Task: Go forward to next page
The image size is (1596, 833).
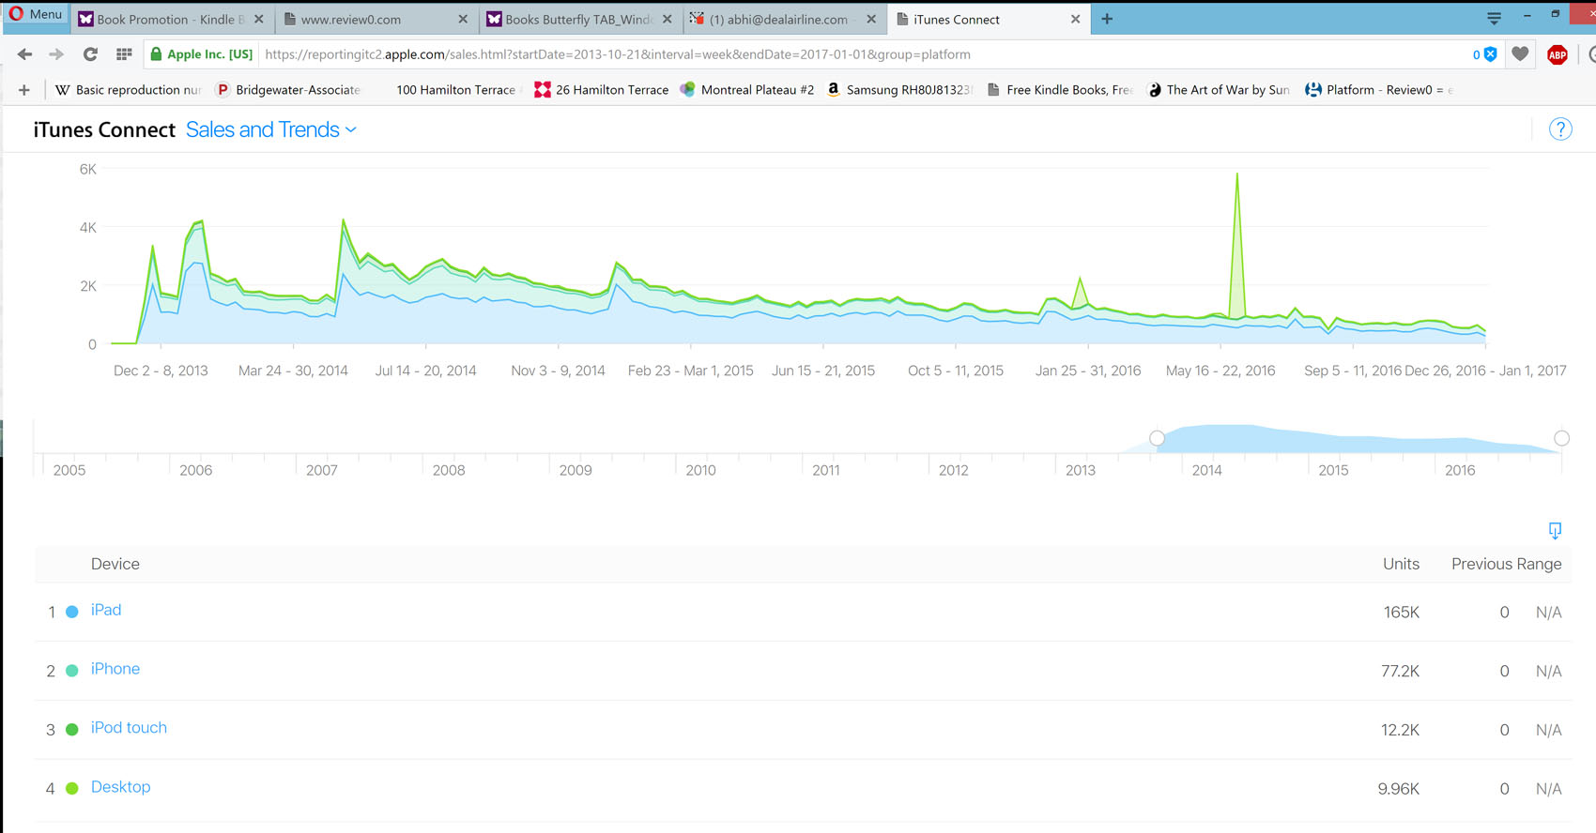Action: tap(56, 54)
